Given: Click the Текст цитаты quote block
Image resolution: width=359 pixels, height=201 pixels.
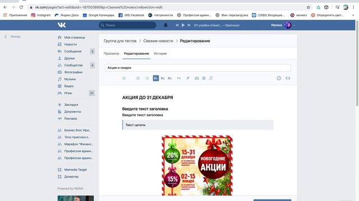Looking at the screenshot, I should [x=198, y=125].
